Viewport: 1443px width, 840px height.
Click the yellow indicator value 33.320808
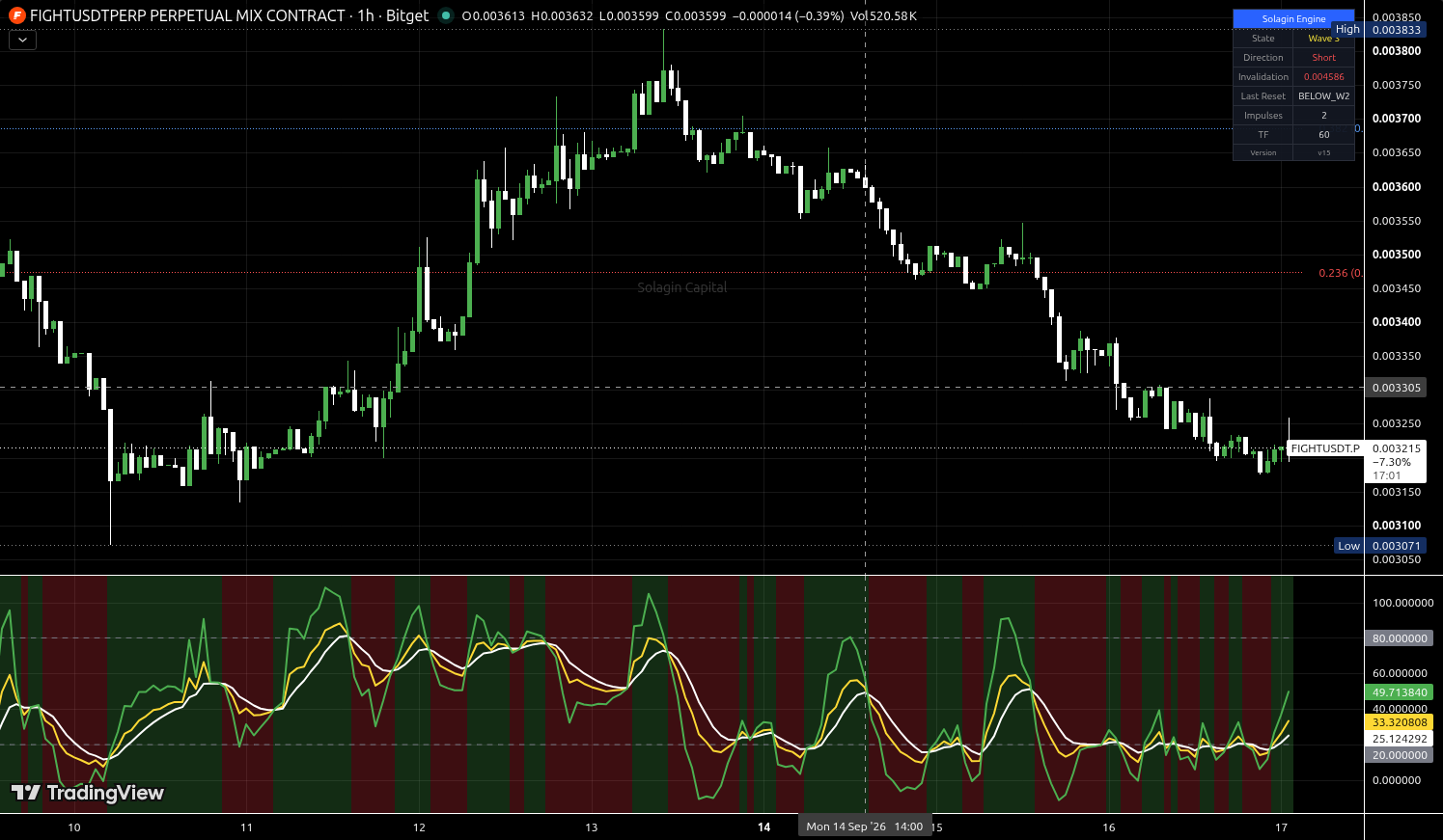pos(1400,722)
